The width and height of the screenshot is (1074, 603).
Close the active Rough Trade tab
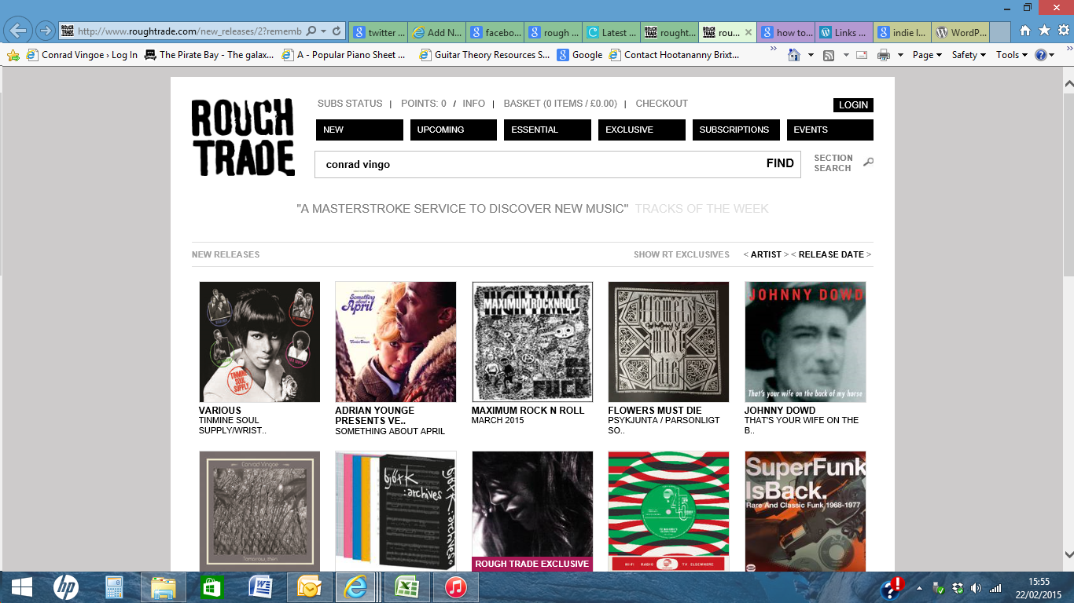point(748,32)
